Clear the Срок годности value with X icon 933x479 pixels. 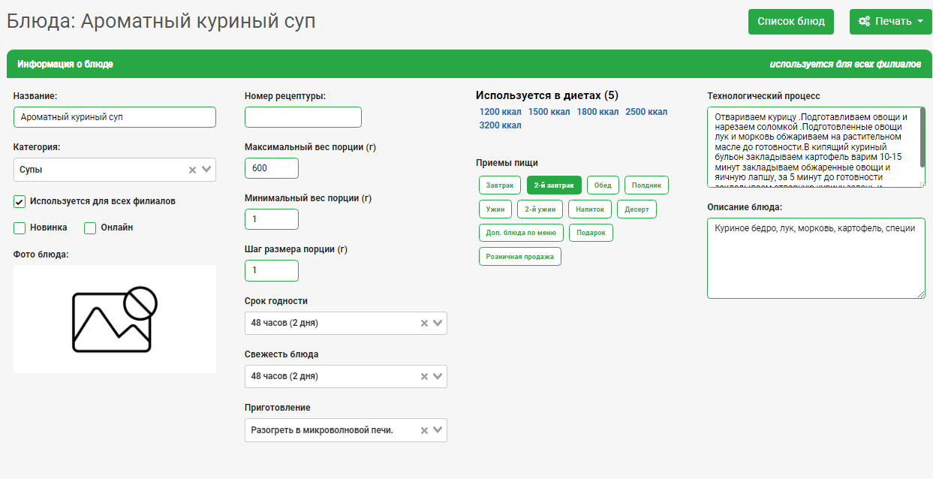pyautogui.click(x=423, y=324)
